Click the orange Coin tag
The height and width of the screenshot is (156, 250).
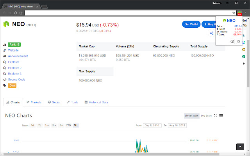point(12,85)
